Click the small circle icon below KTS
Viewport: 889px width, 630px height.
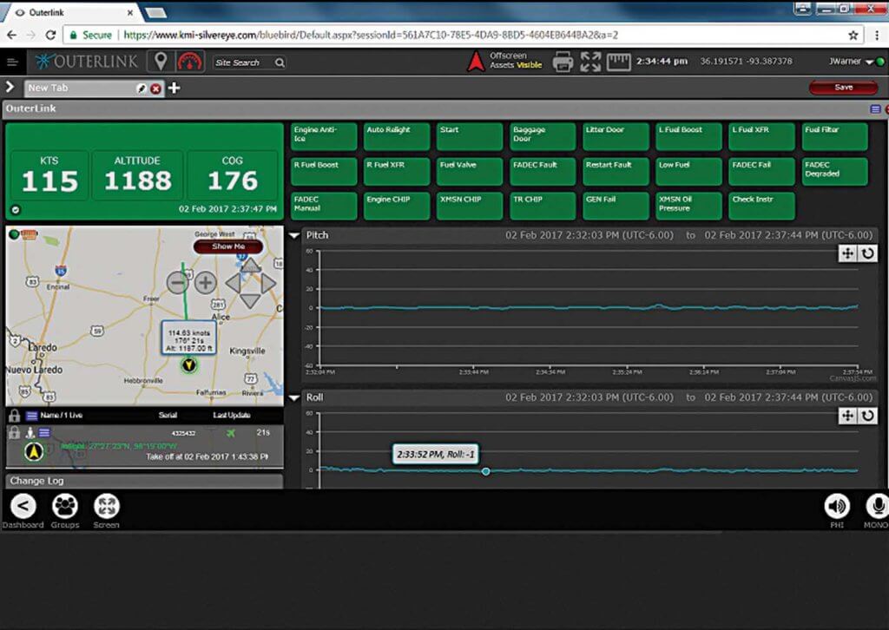pyautogui.click(x=16, y=210)
